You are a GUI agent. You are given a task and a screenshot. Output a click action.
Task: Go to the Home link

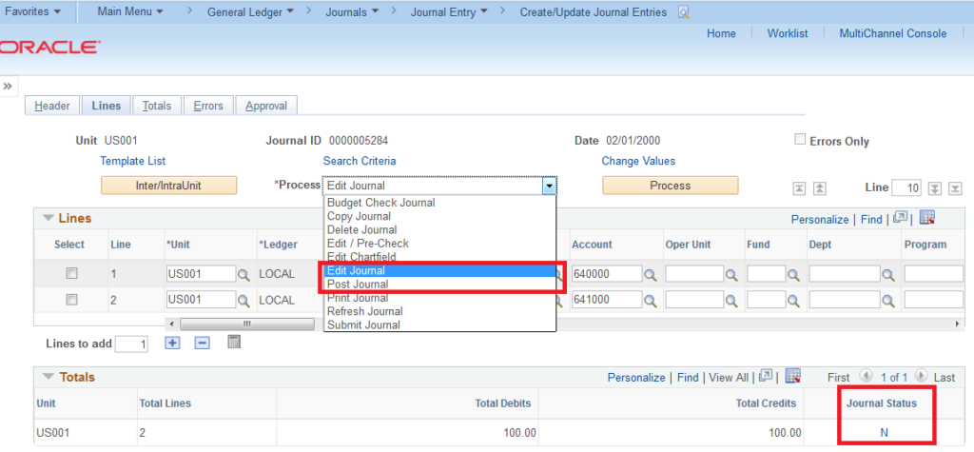pyautogui.click(x=721, y=33)
